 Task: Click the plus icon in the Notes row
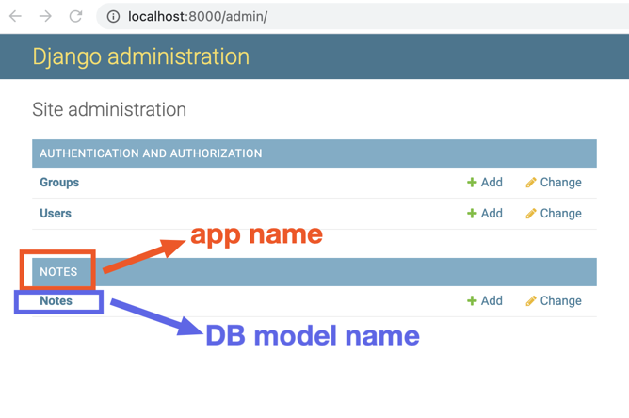click(472, 301)
